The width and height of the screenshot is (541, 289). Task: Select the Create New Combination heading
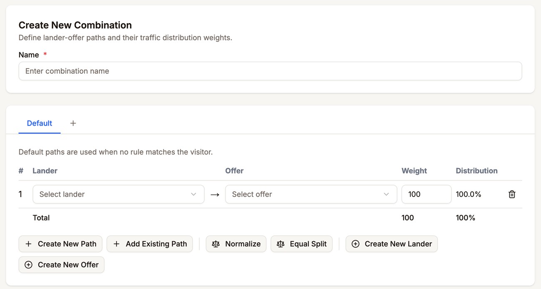point(75,25)
